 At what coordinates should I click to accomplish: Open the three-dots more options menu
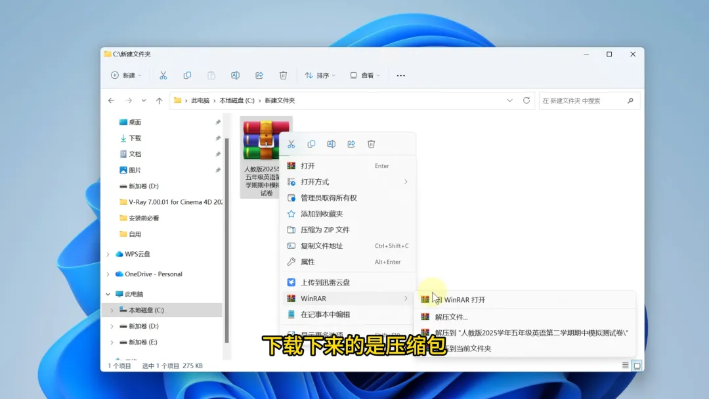(400, 75)
